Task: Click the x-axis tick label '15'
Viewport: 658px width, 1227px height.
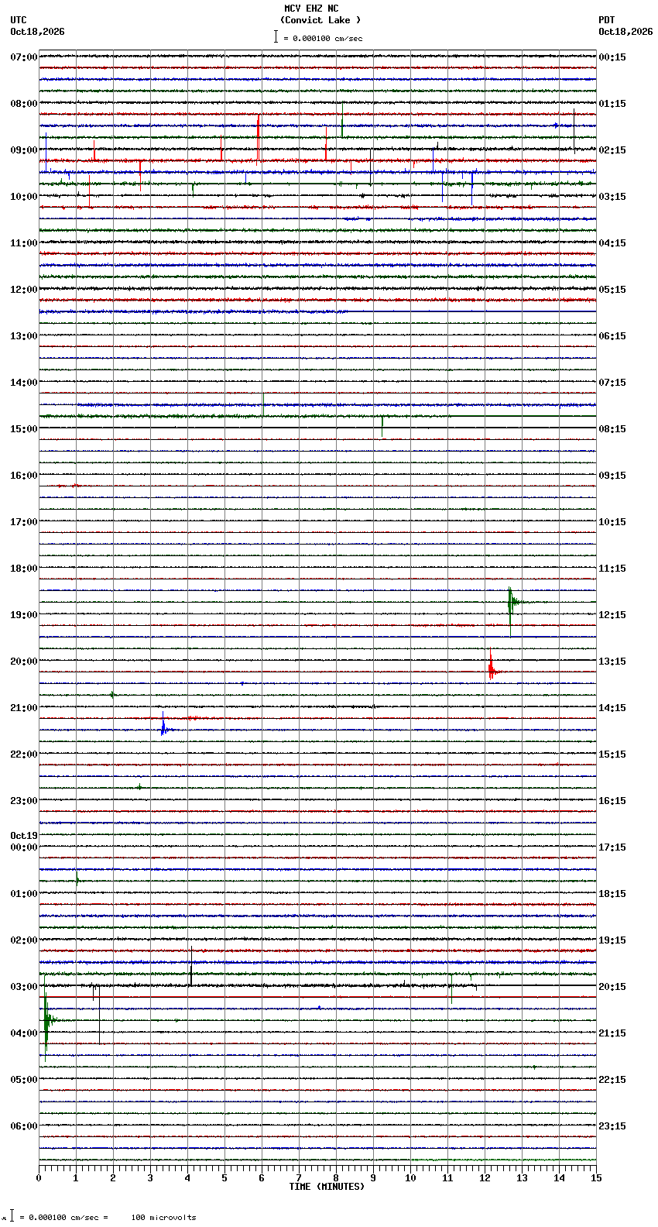Action: pos(596,1178)
